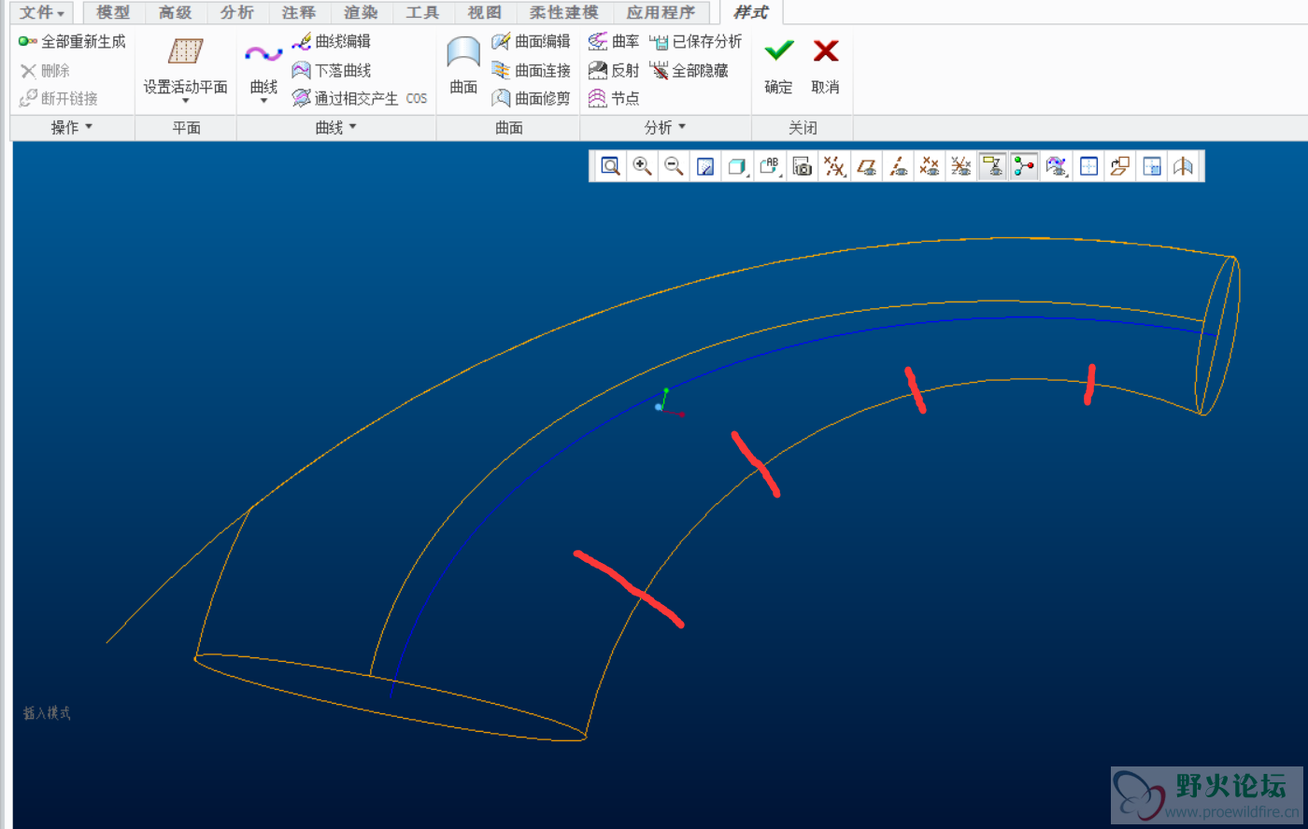Select the 样式 style tab
1308x829 pixels.
(750, 12)
